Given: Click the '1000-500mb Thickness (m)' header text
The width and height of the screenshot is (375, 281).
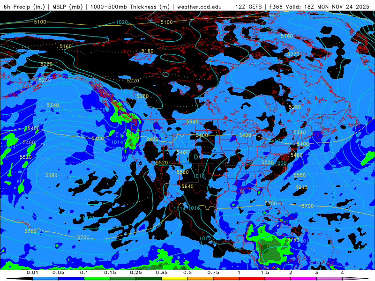Looking at the screenshot, I should [x=130, y=7].
